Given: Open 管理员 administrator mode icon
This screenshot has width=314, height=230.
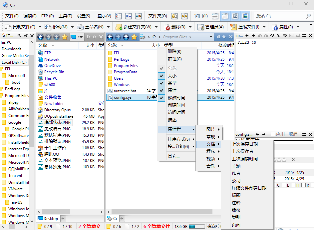Looking at the screenshot, I should coord(200,27).
